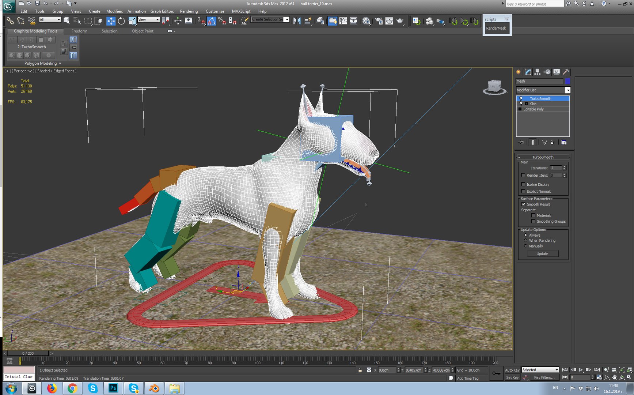Open the Material Editor icon
Viewport: 634px width, 395px height.
tap(366, 21)
